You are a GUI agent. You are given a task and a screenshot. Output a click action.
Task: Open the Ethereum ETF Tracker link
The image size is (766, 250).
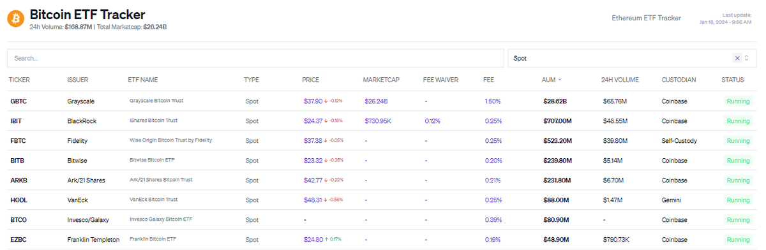(x=646, y=18)
